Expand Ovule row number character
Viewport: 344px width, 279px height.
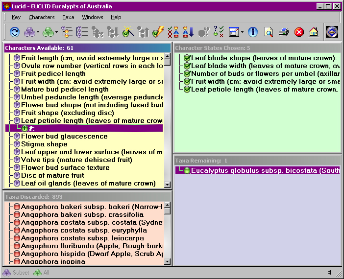pos(17,66)
